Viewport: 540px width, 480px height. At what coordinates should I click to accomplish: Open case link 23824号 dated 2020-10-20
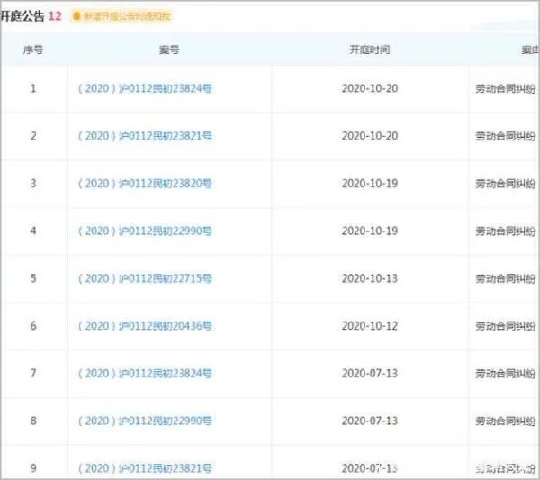145,88
